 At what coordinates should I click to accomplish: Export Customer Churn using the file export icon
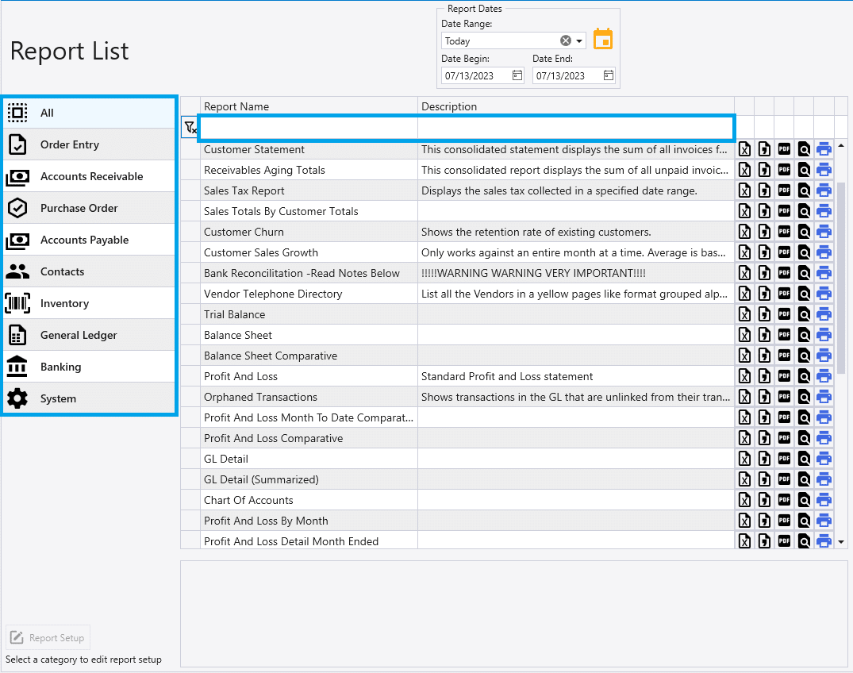click(x=764, y=232)
